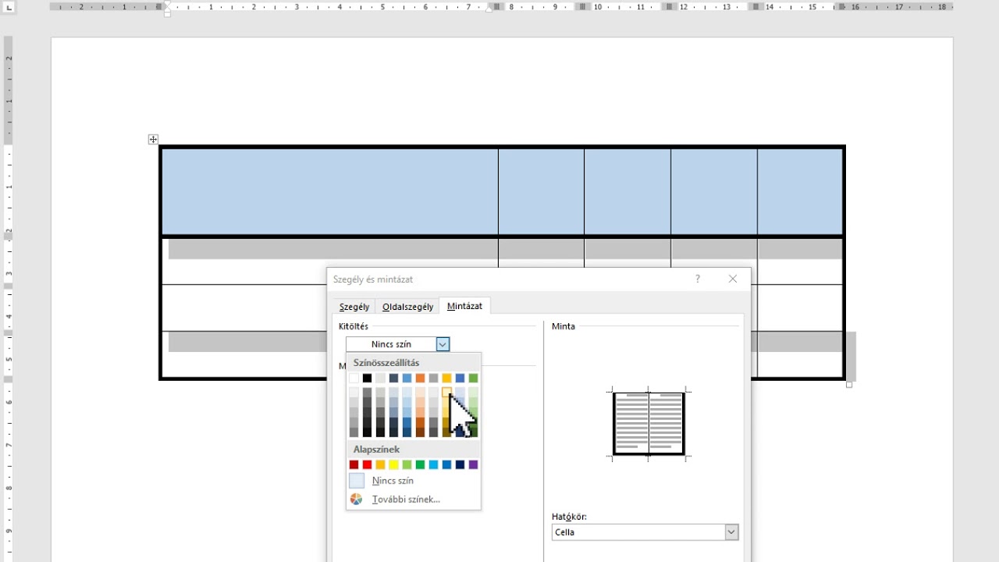Close the Szegély és mintázat dialog
Viewport: 999px width, 562px height.
(733, 279)
